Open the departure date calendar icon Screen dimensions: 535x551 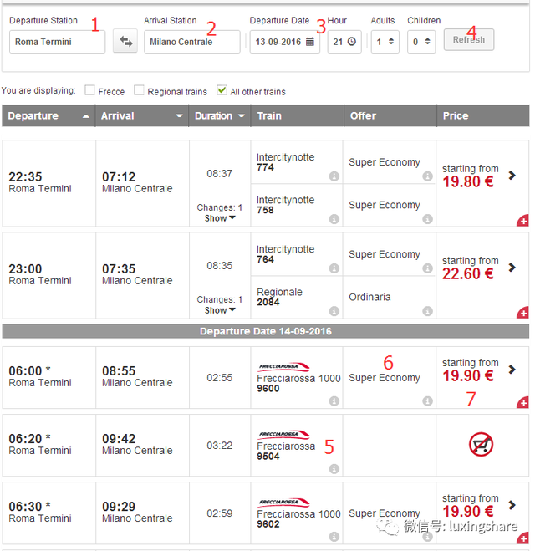click(x=310, y=42)
